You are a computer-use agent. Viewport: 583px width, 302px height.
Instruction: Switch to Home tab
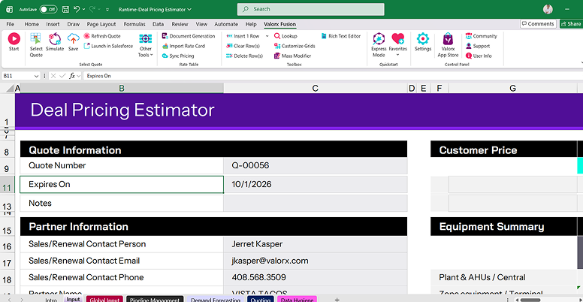click(x=32, y=24)
